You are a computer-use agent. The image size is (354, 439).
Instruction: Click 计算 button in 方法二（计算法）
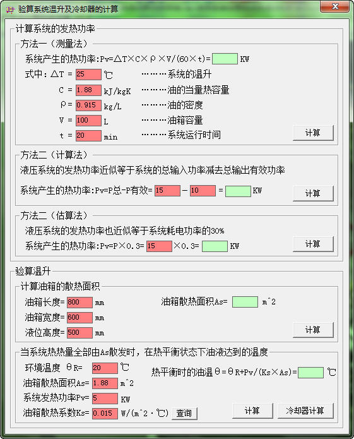313,193
